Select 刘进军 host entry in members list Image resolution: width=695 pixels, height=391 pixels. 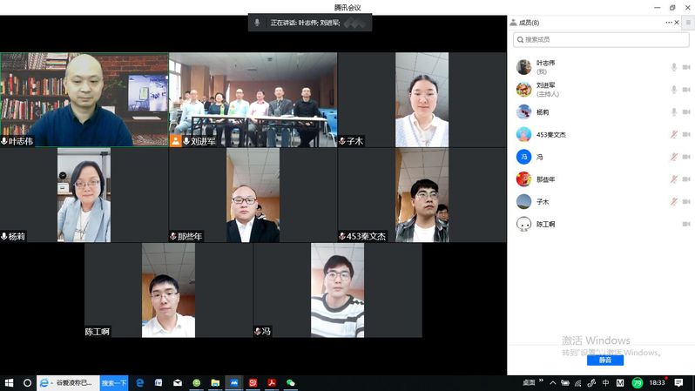546,90
